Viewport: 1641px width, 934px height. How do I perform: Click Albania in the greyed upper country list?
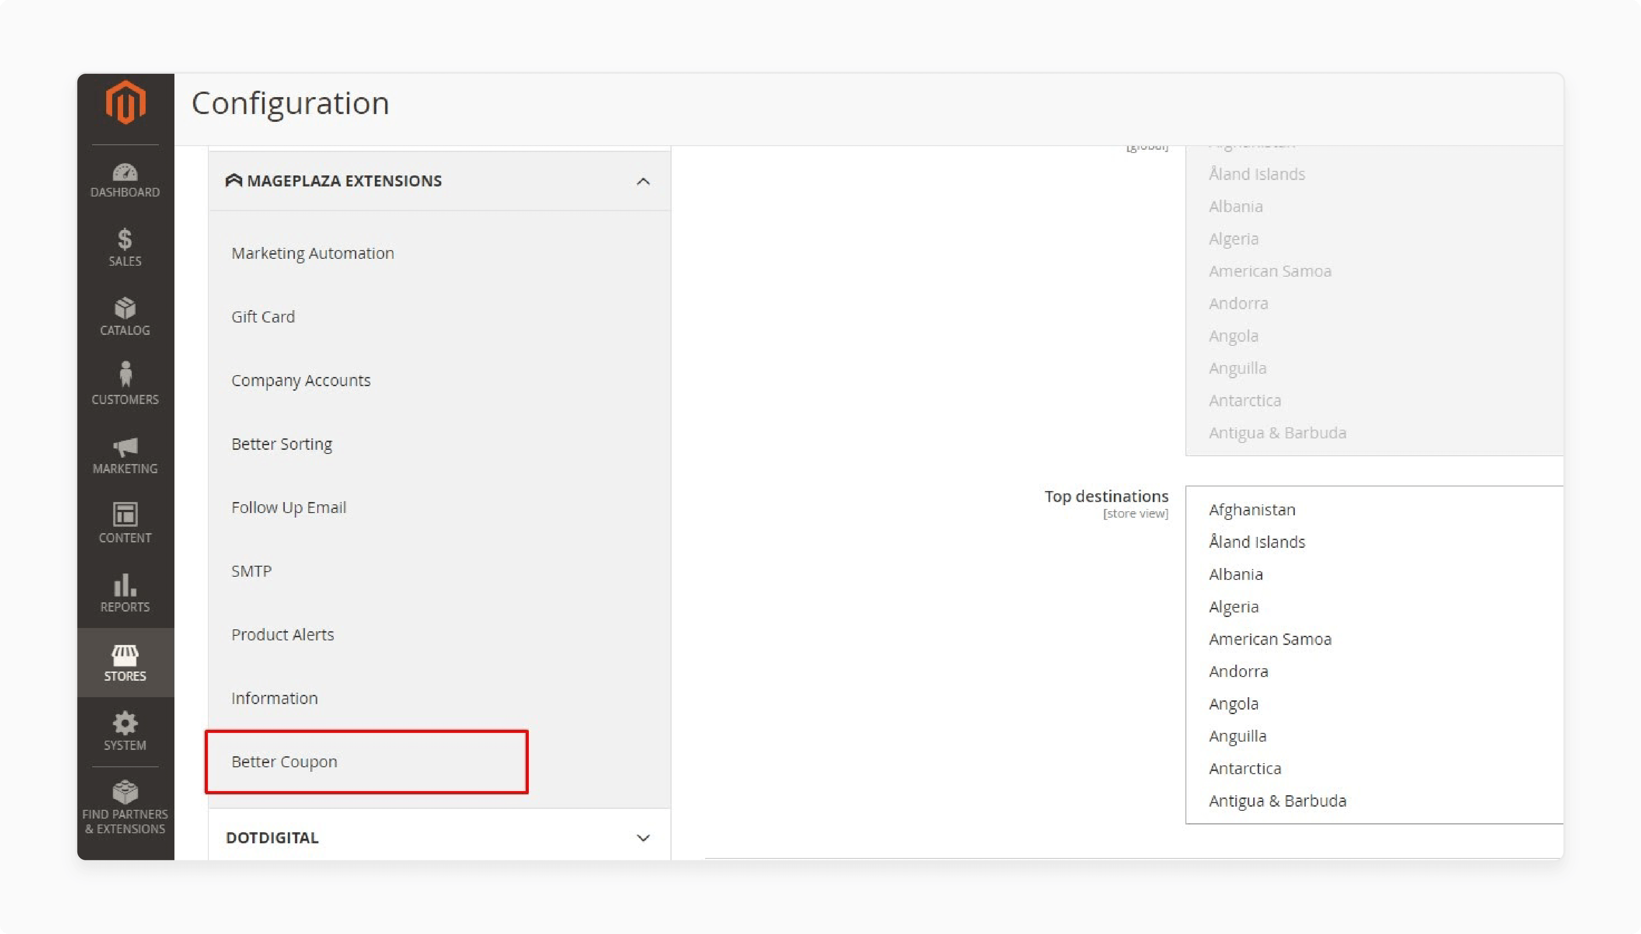pos(1236,207)
